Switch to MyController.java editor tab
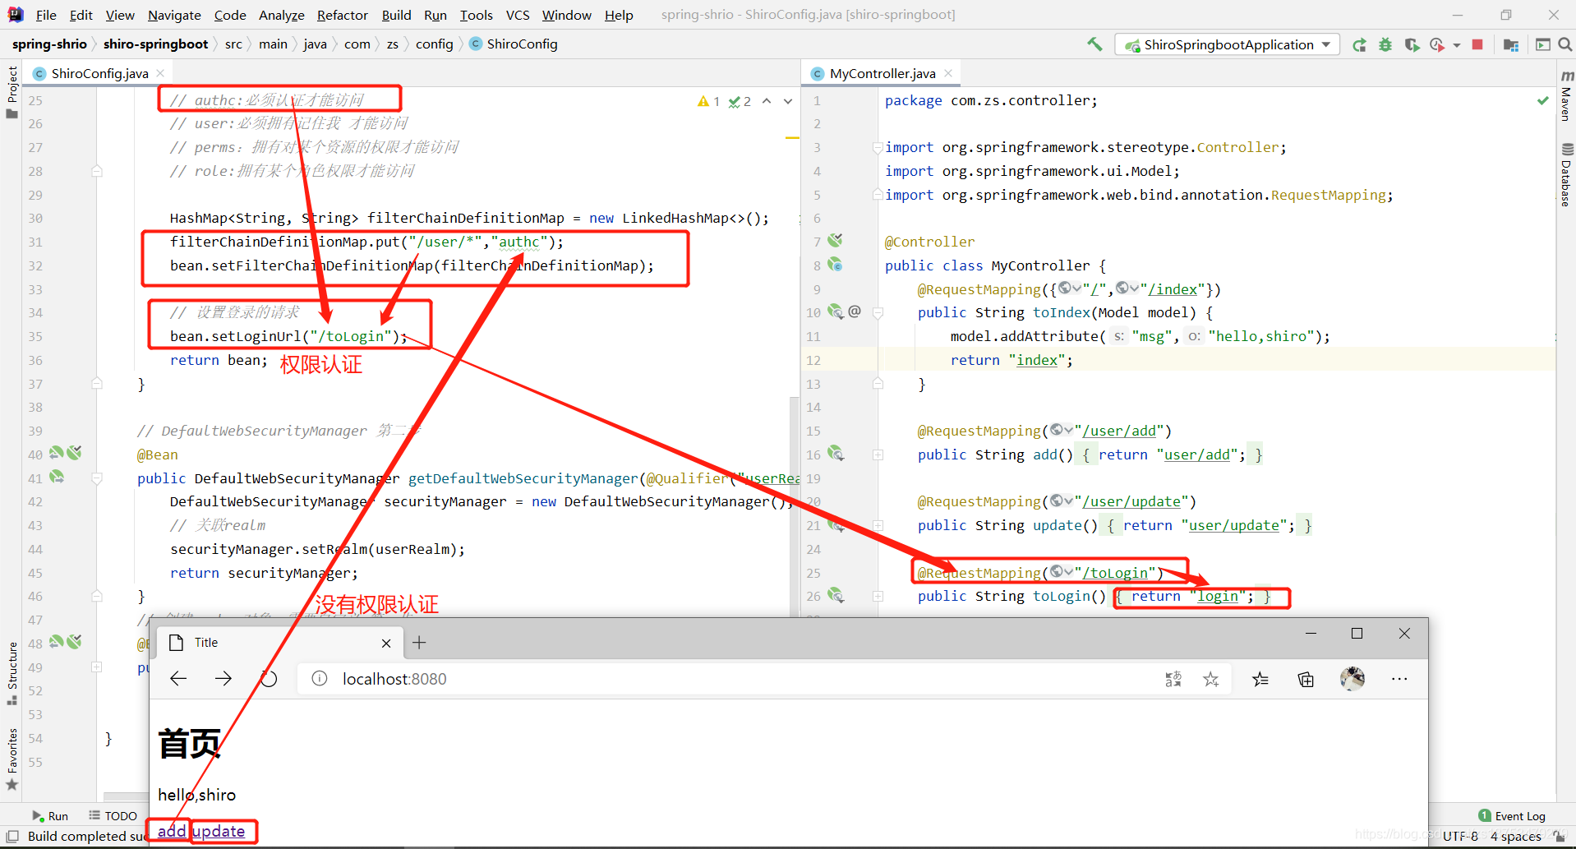The height and width of the screenshot is (849, 1576). click(x=882, y=73)
